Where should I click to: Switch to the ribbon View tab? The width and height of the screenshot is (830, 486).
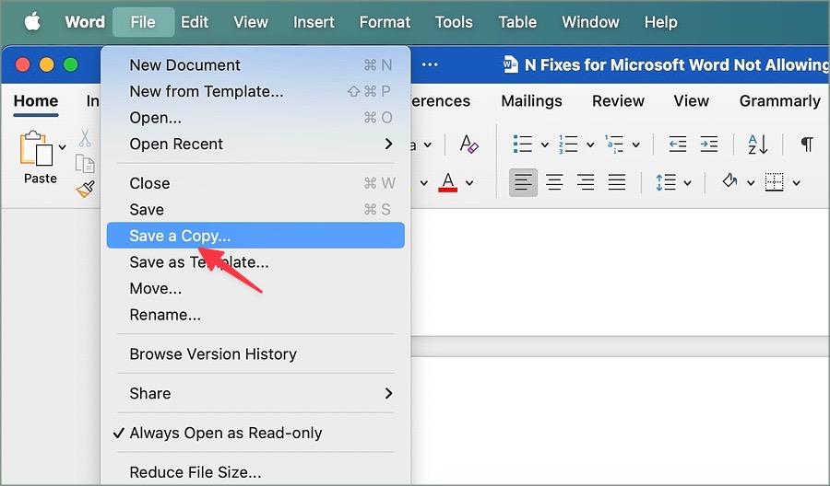(x=692, y=101)
